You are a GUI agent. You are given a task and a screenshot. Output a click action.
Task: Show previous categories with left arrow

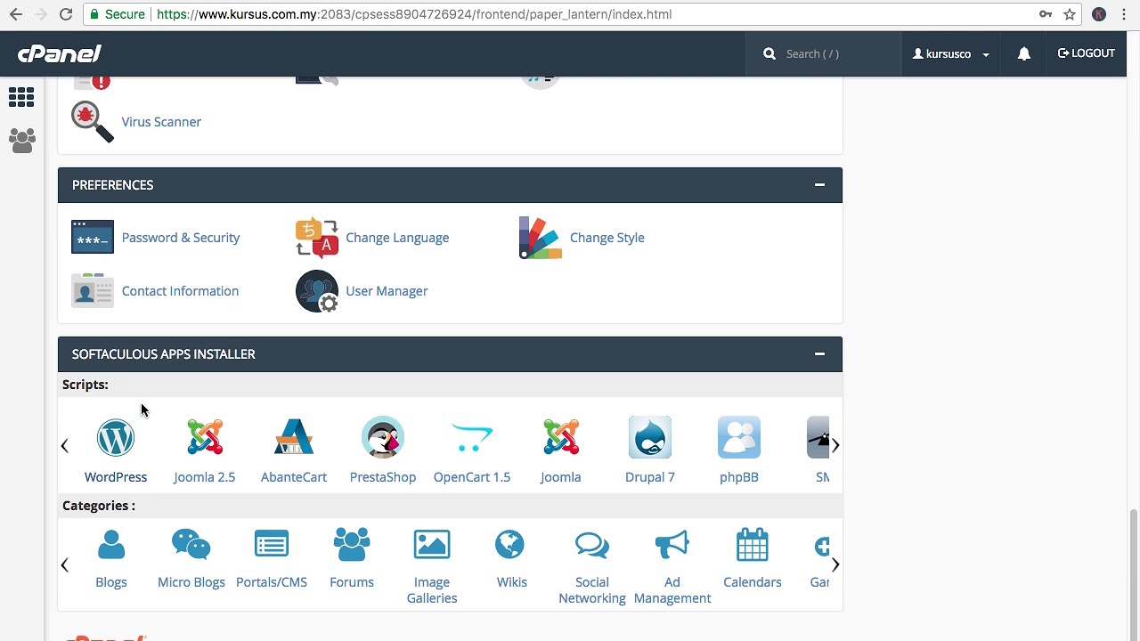tap(64, 564)
